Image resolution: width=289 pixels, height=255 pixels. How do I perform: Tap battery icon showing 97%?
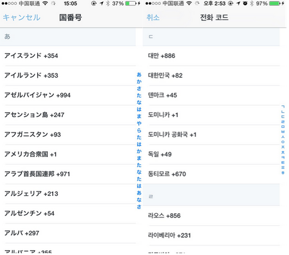pyautogui.click(x=275, y=4)
